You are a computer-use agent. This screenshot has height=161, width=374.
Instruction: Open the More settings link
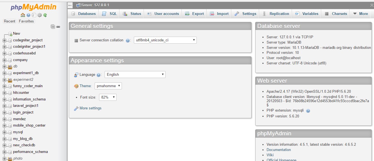coord(90,108)
